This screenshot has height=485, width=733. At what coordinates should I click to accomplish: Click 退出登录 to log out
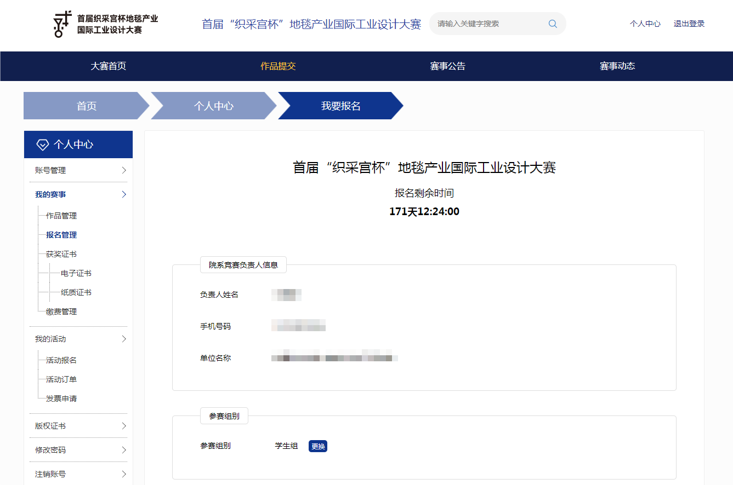pyautogui.click(x=689, y=24)
